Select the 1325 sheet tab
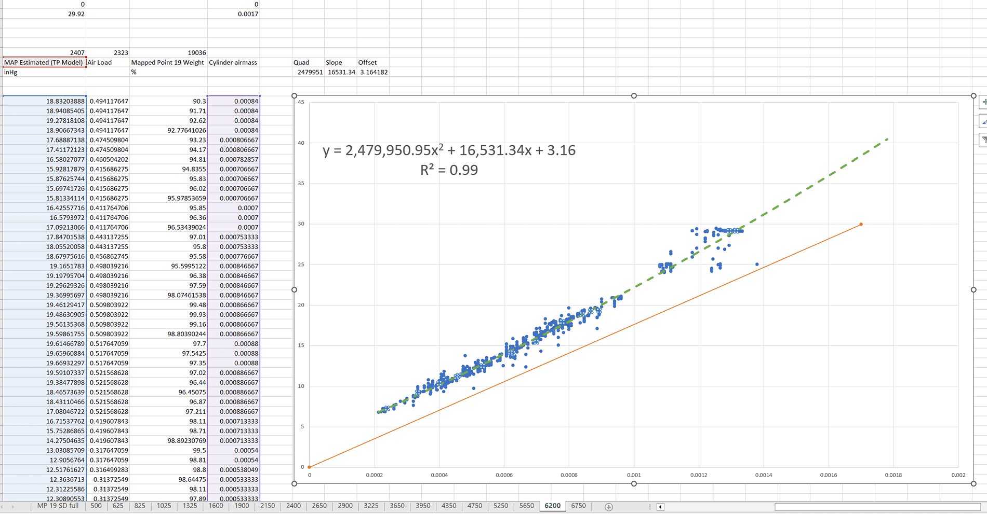The image size is (987, 514). tap(190, 506)
